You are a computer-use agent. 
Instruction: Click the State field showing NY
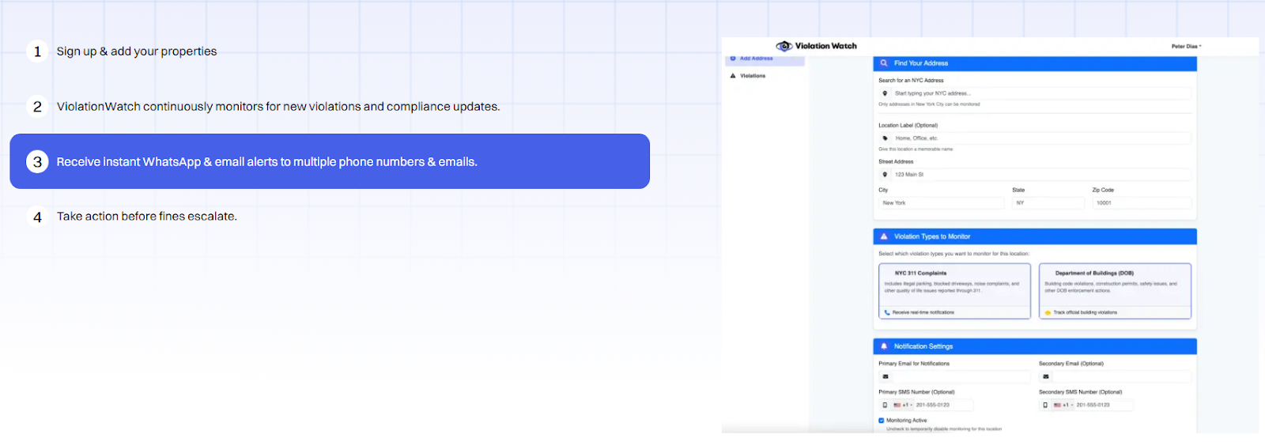[1048, 203]
